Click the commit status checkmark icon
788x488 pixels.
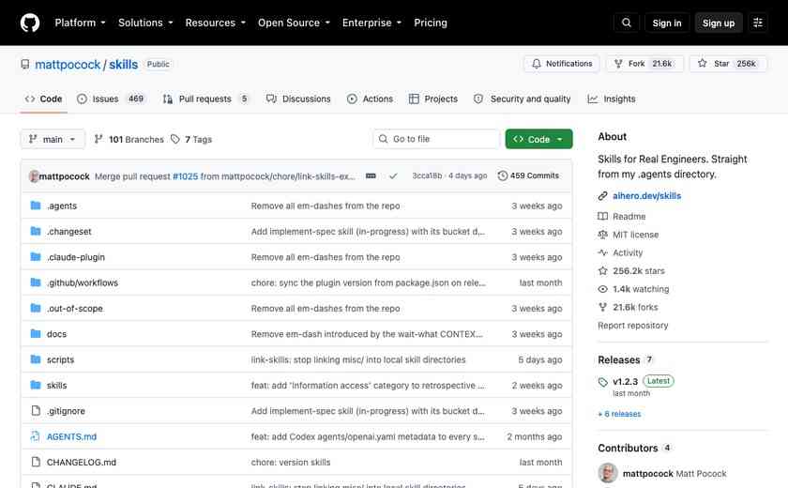pyautogui.click(x=393, y=175)
